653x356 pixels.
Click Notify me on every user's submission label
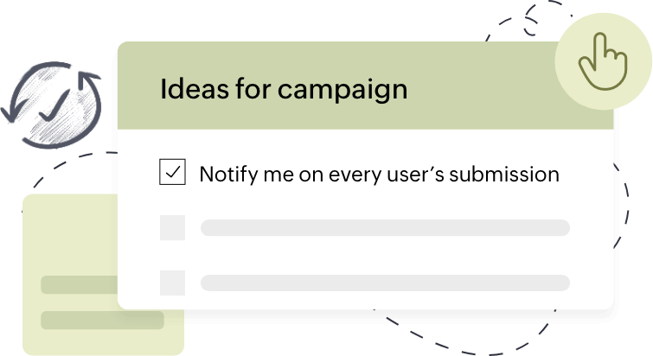point(379,174)
